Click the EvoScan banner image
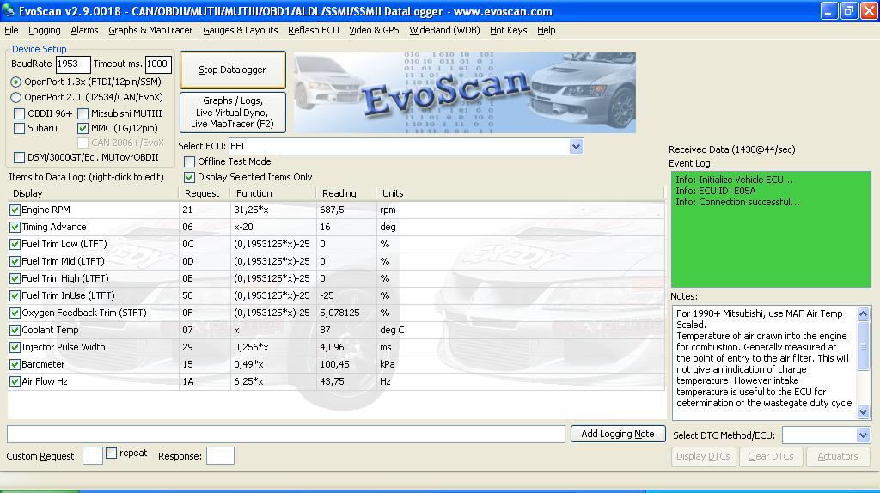 coord(464,92)
